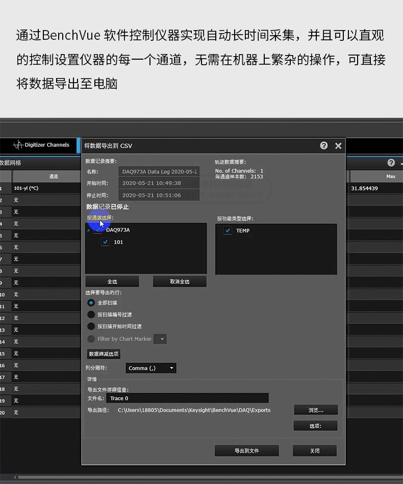Click the 取消全选 deselect-all button
The height and width of the screenshot is (484, 403).
pyautogui.click(x=180, y=282)
